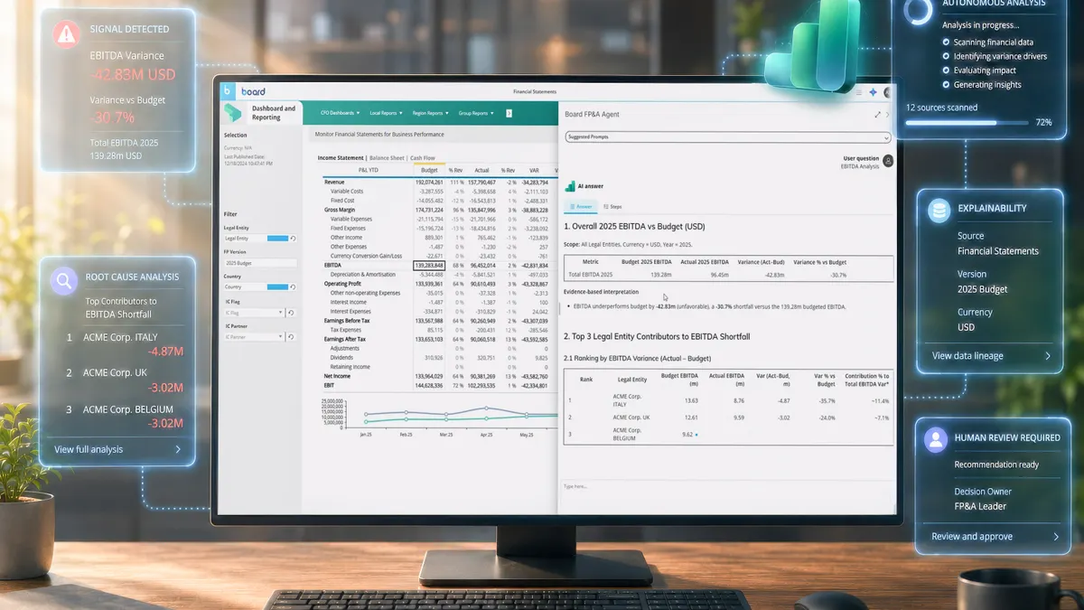Open the Local Reports menu
The image size is (1084, 610).
(x=387, y=113)
